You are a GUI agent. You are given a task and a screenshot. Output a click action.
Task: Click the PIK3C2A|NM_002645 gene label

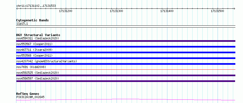pyautogui.click(x=30, y=97)
